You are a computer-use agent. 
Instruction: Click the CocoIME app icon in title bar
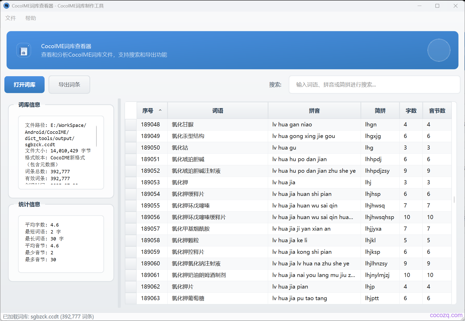coord(6,6)
